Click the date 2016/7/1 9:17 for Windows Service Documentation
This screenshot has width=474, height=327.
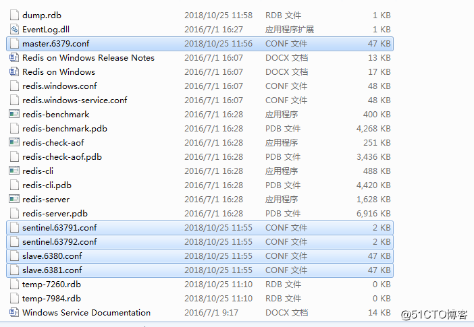(x=211, y=313)
